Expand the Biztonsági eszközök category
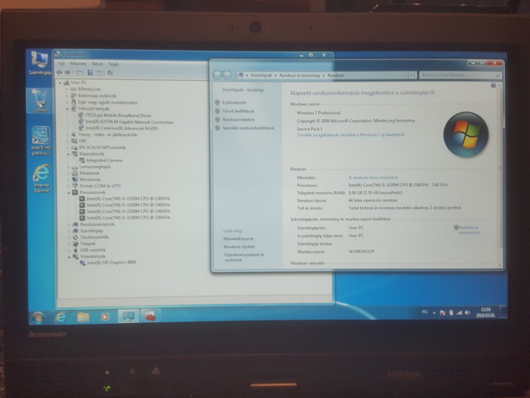This screenshot has height=398, width=530. [x=67, y=96]
